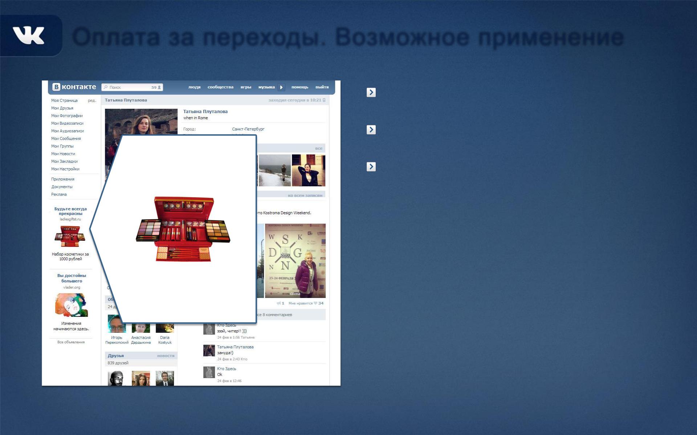Open Мои Аудиозаписи
This screenshot has height=435, width=697.
[x=68, y=131]
